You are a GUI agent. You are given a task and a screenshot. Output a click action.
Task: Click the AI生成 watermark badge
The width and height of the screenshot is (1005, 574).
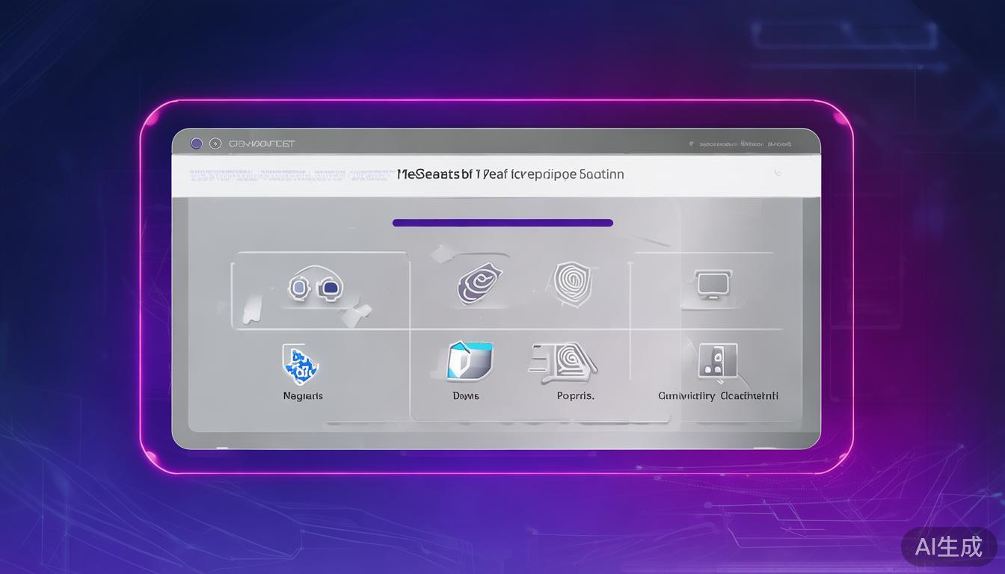click(949, 546)
